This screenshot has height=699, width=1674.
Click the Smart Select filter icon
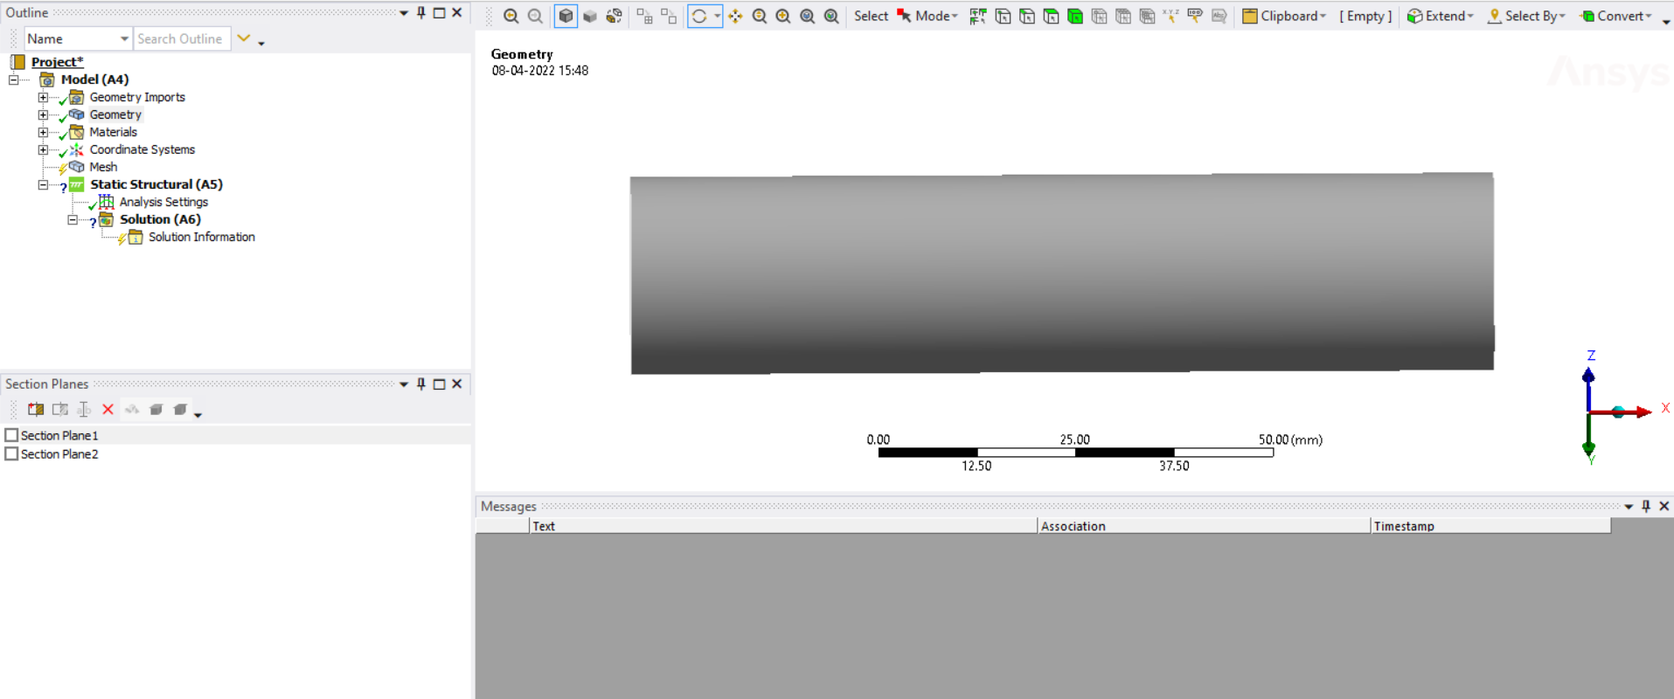click(x=978, y=16)
